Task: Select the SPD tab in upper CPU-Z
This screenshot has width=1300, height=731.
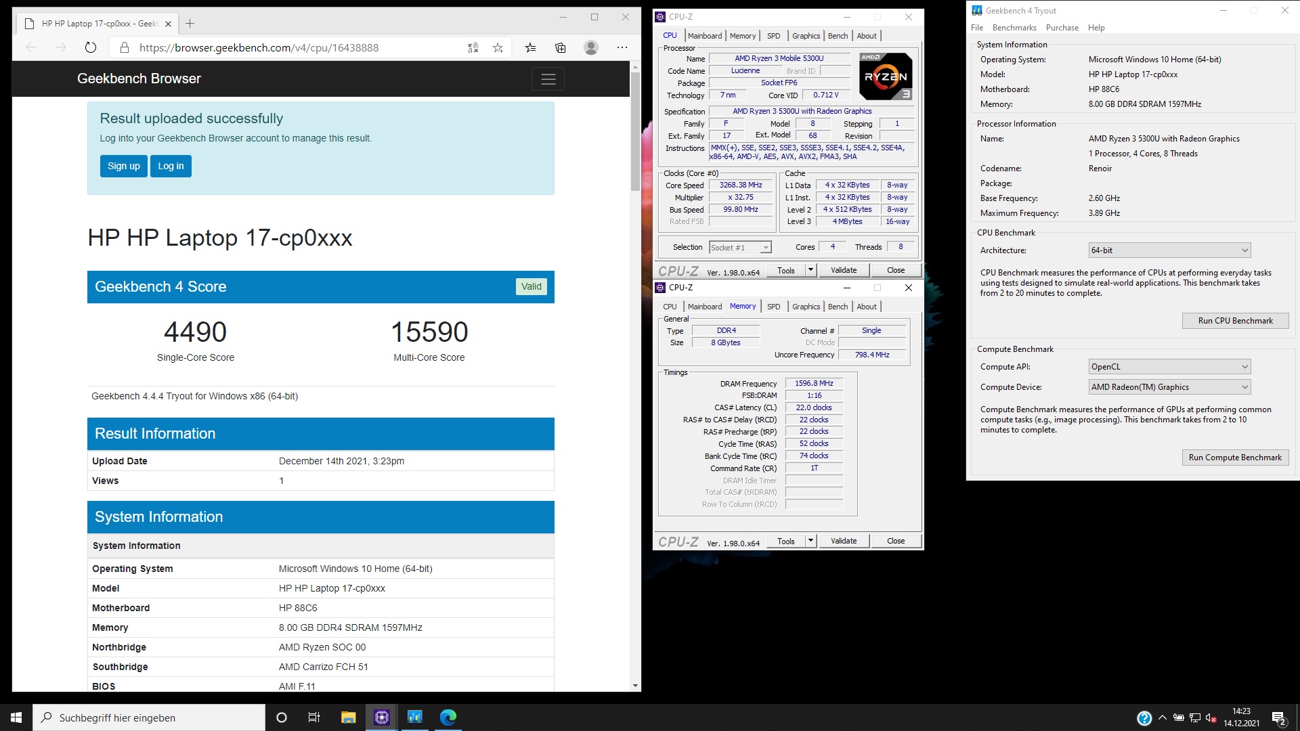Action: [x=774, y=36]
